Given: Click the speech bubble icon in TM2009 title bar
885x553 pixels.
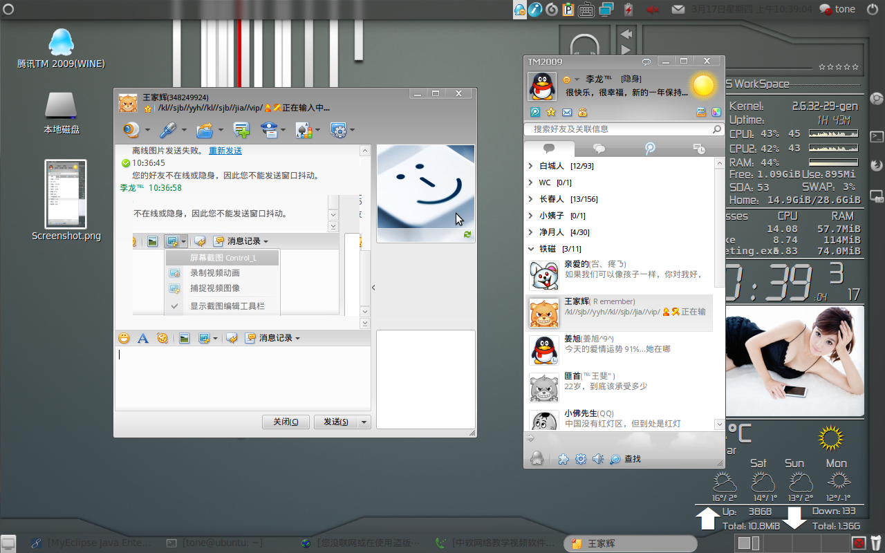Looking at the screenshot, I should coord(646,62).
